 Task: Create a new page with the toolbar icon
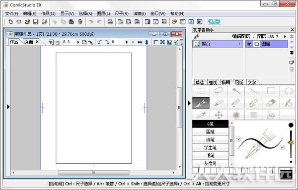(x=10, y=22)
